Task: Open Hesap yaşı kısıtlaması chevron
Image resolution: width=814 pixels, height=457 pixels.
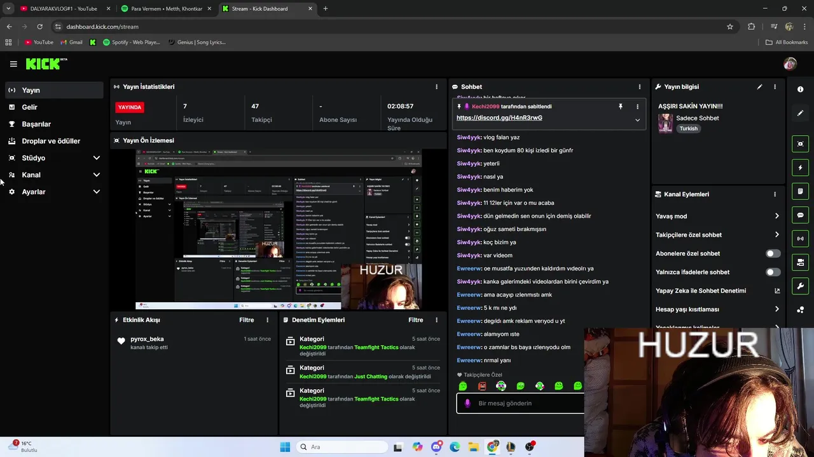Action: (776, 309)
